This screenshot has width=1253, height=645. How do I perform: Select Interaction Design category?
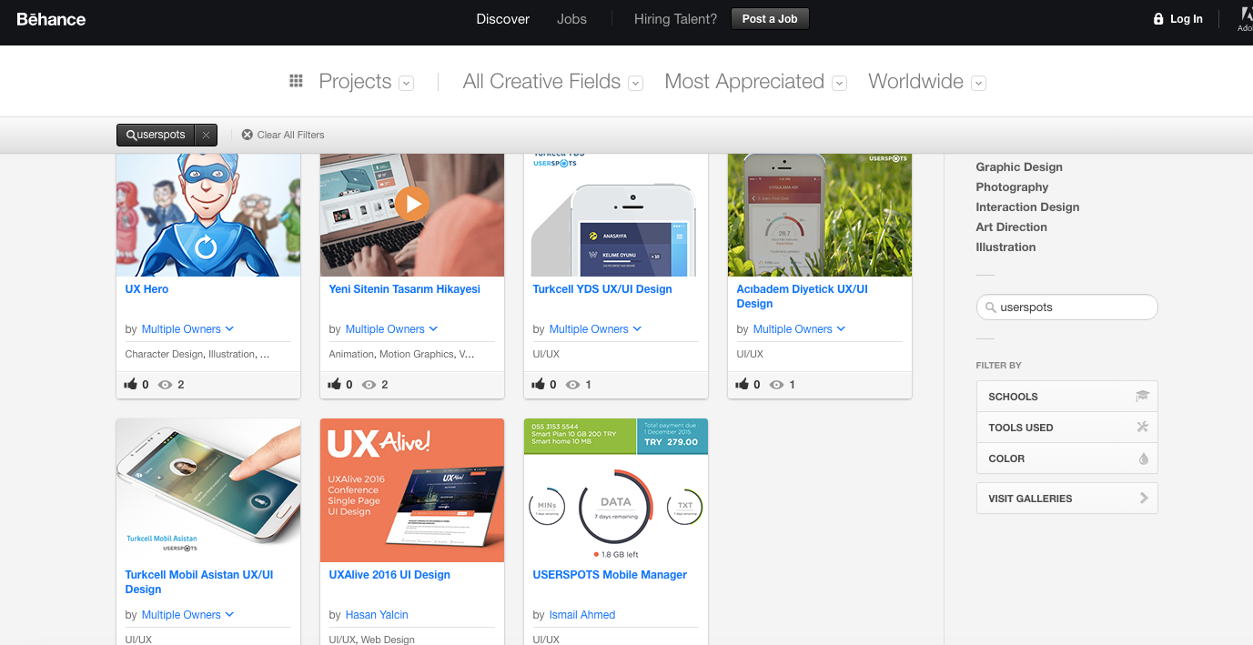point(1027,207)
